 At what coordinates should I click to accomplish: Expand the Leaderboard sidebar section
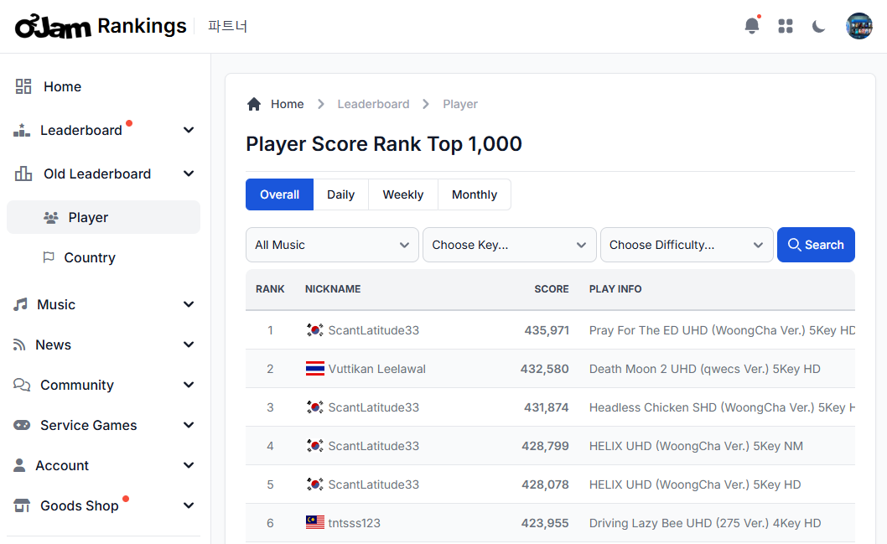click(x=104, y=130)
